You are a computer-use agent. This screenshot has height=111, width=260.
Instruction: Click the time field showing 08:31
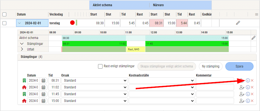54,80
